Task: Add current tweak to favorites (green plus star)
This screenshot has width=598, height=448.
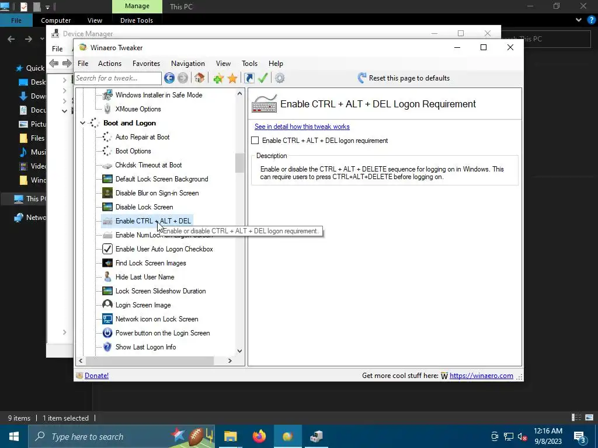Action: click(x=218, y=78)
